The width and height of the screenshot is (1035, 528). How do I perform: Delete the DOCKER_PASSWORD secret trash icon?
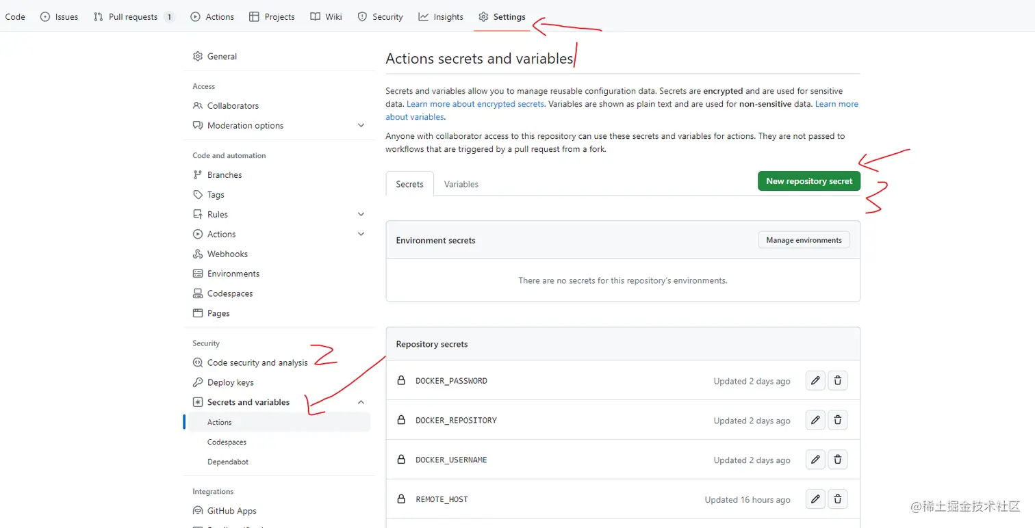coord(838,381)
